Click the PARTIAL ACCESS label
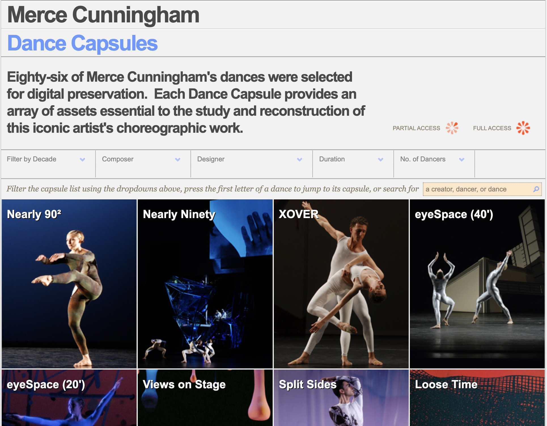Image resolution: width=547 pixels, height=426 pixels. tap(416, 128)
